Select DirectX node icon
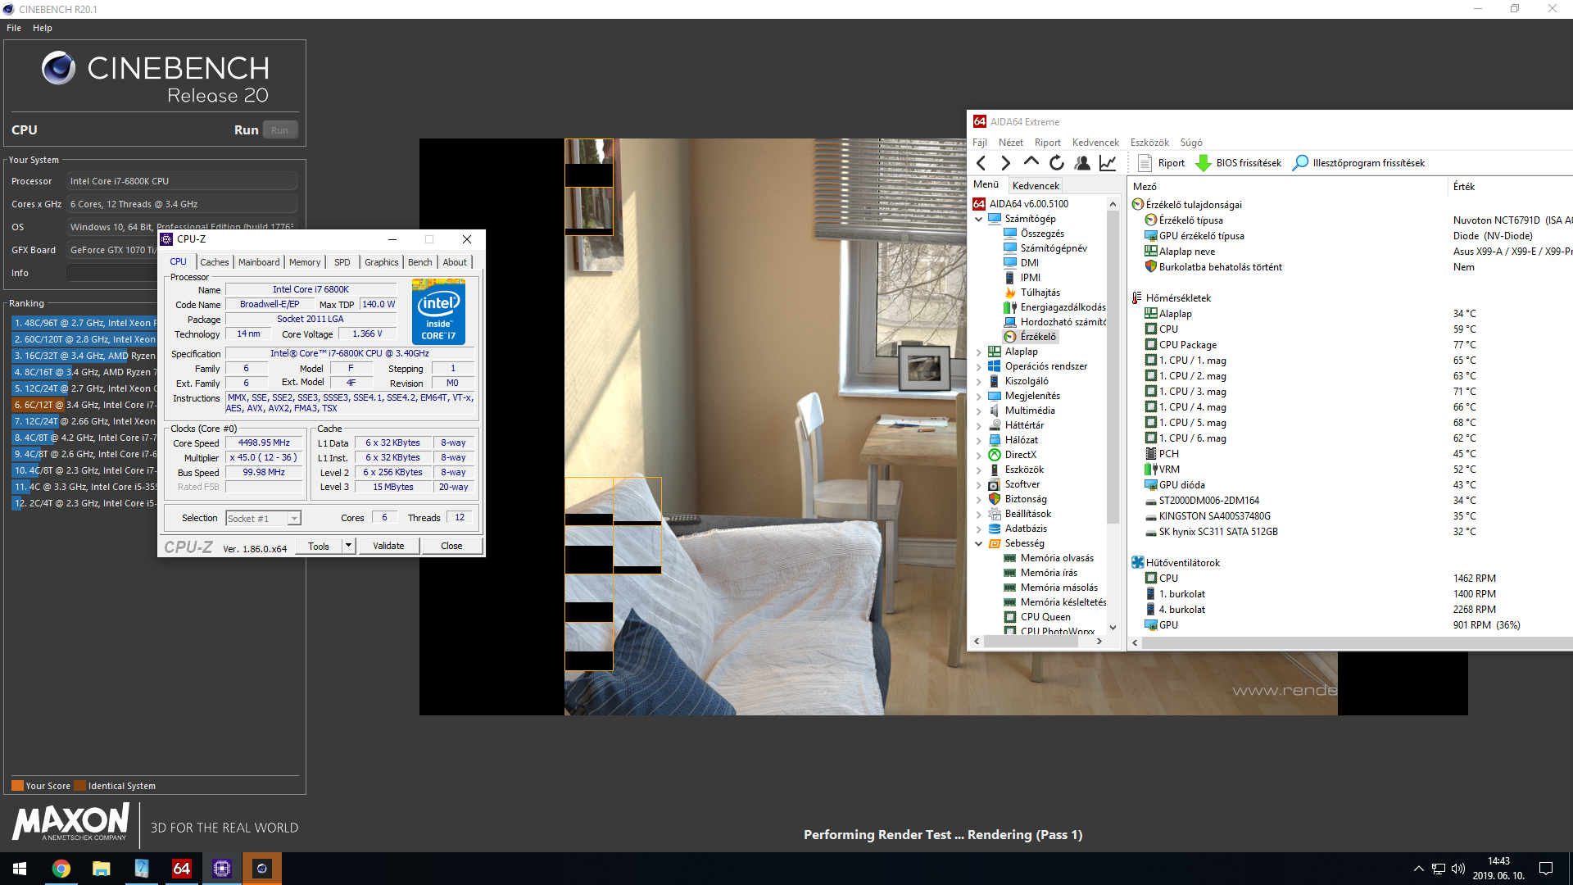The image size is (1573, 885). click(995, 455)
